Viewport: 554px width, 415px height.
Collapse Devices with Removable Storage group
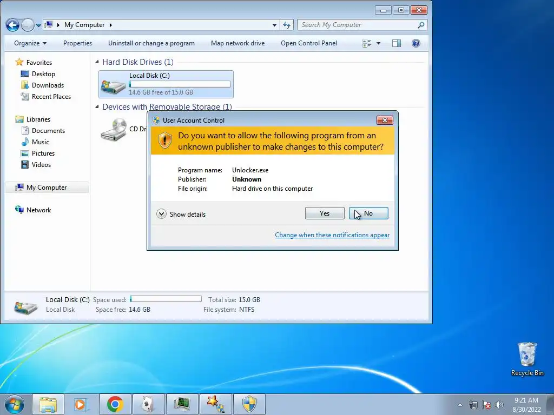[97, 106]
